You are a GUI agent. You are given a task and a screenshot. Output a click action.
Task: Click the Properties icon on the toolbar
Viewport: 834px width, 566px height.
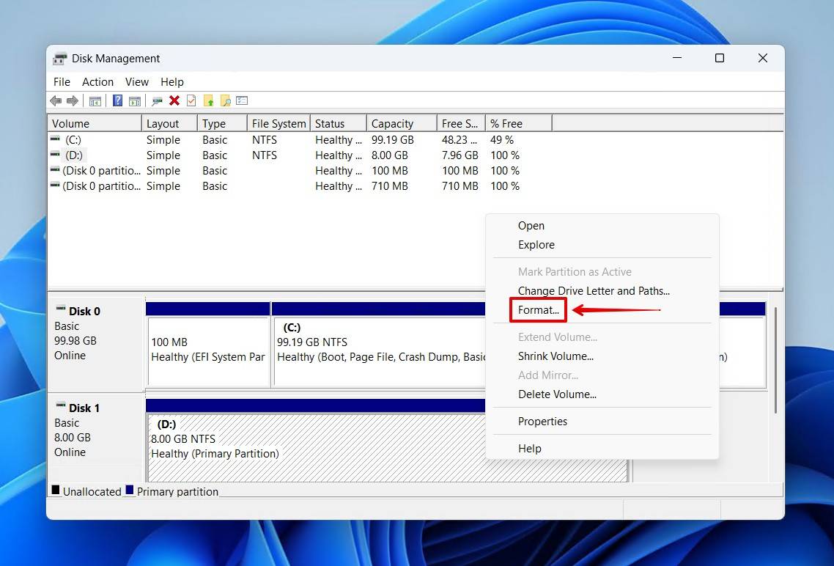pyautogui.click(x=240, y=100)
